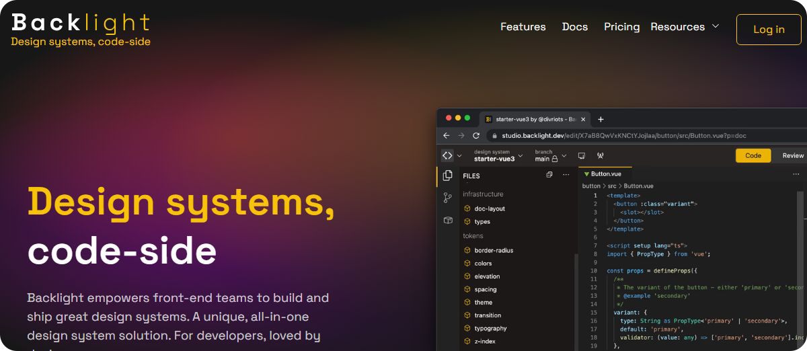Click the package icon beside doc-layout

click(467, 208)
